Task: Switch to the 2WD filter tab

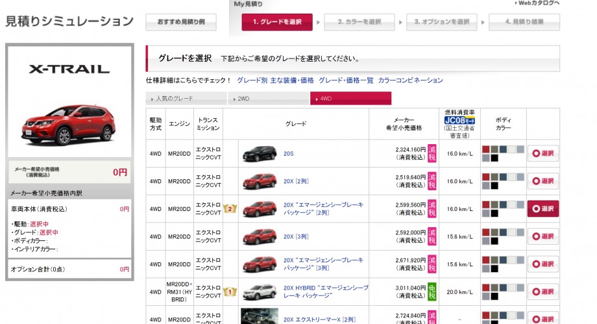Action: click(x=269, y=98)
